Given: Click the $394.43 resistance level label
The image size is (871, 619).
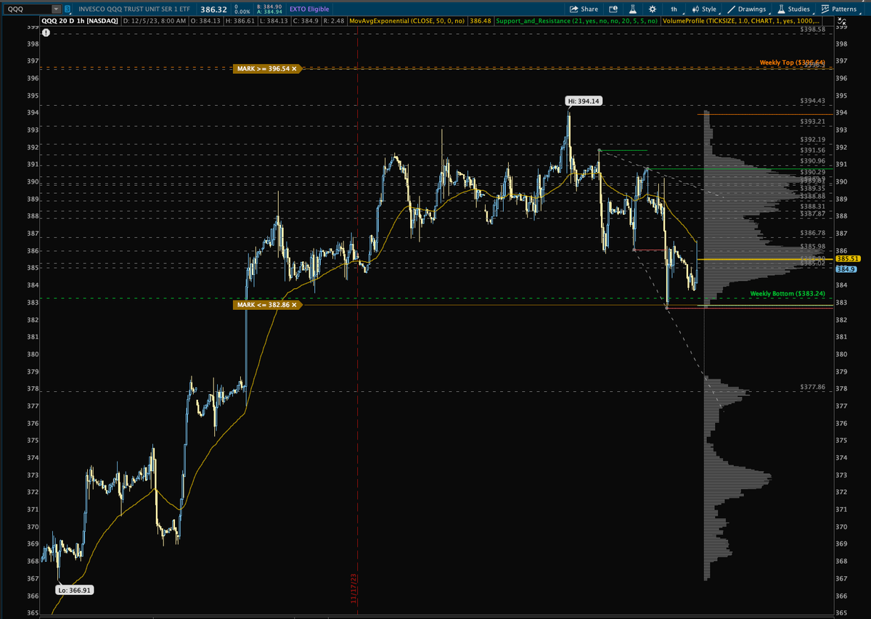Looking at the screenshot, I should [812, 101].
